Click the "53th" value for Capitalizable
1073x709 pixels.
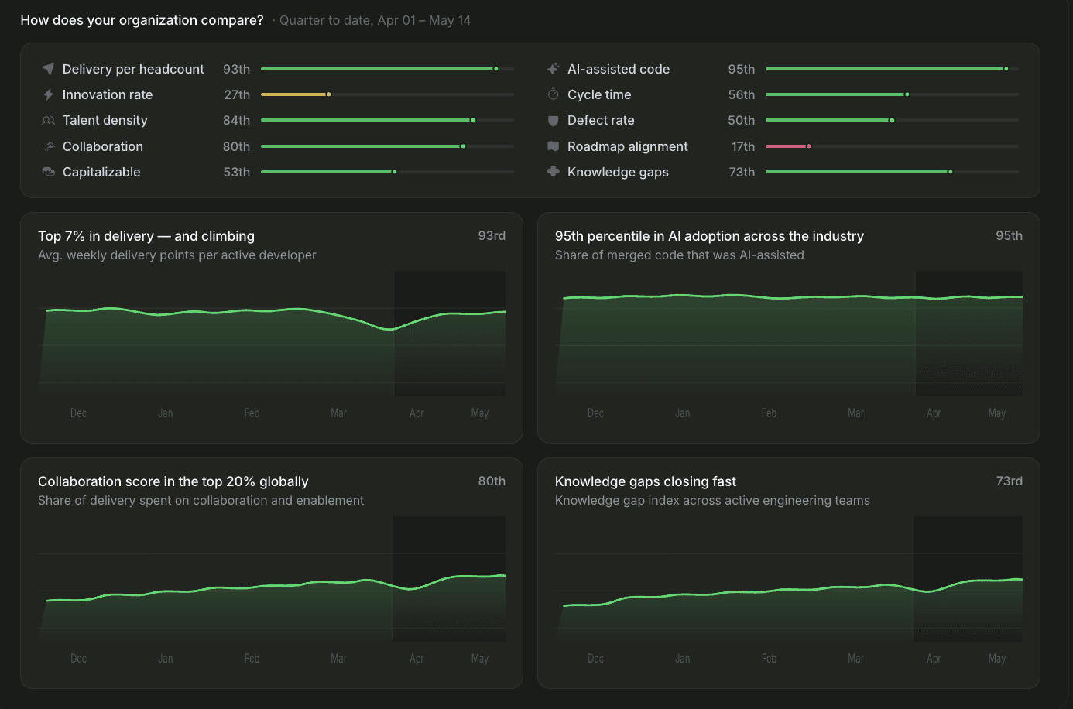(237, 172)
